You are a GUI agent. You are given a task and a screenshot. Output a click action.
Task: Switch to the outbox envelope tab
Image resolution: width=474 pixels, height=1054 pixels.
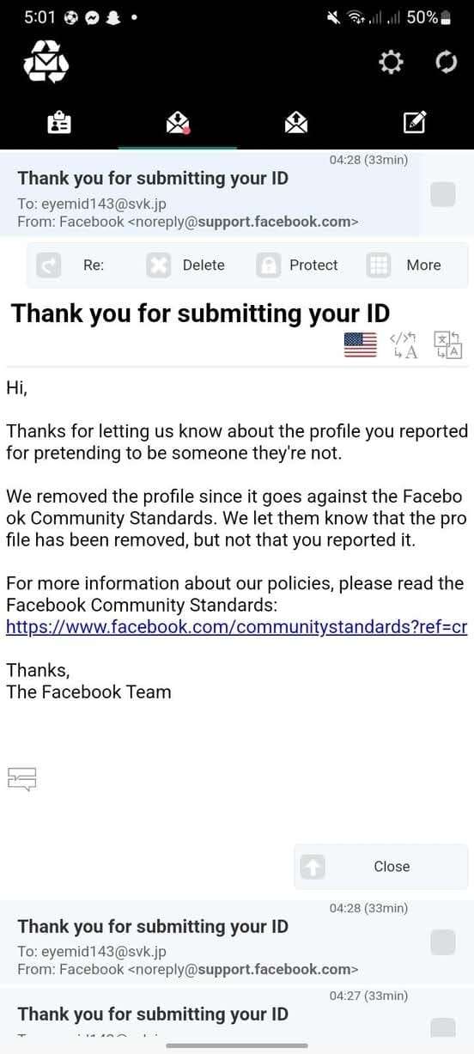[x=296, y=123]
